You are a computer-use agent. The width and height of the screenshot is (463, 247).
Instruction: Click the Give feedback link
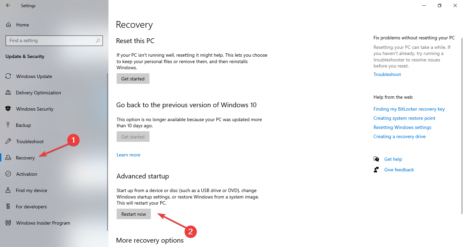tap(399, 170)
